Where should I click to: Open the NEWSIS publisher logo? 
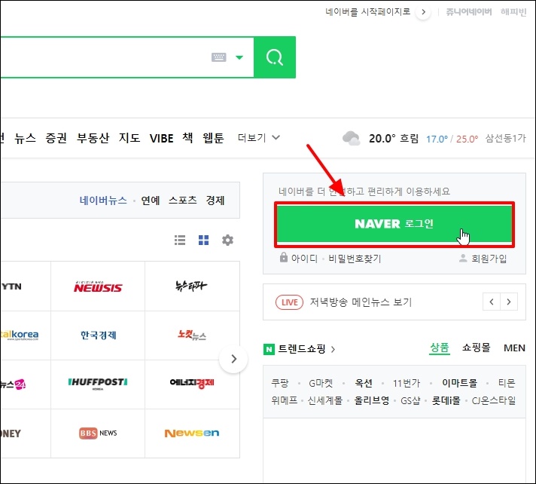98,286
